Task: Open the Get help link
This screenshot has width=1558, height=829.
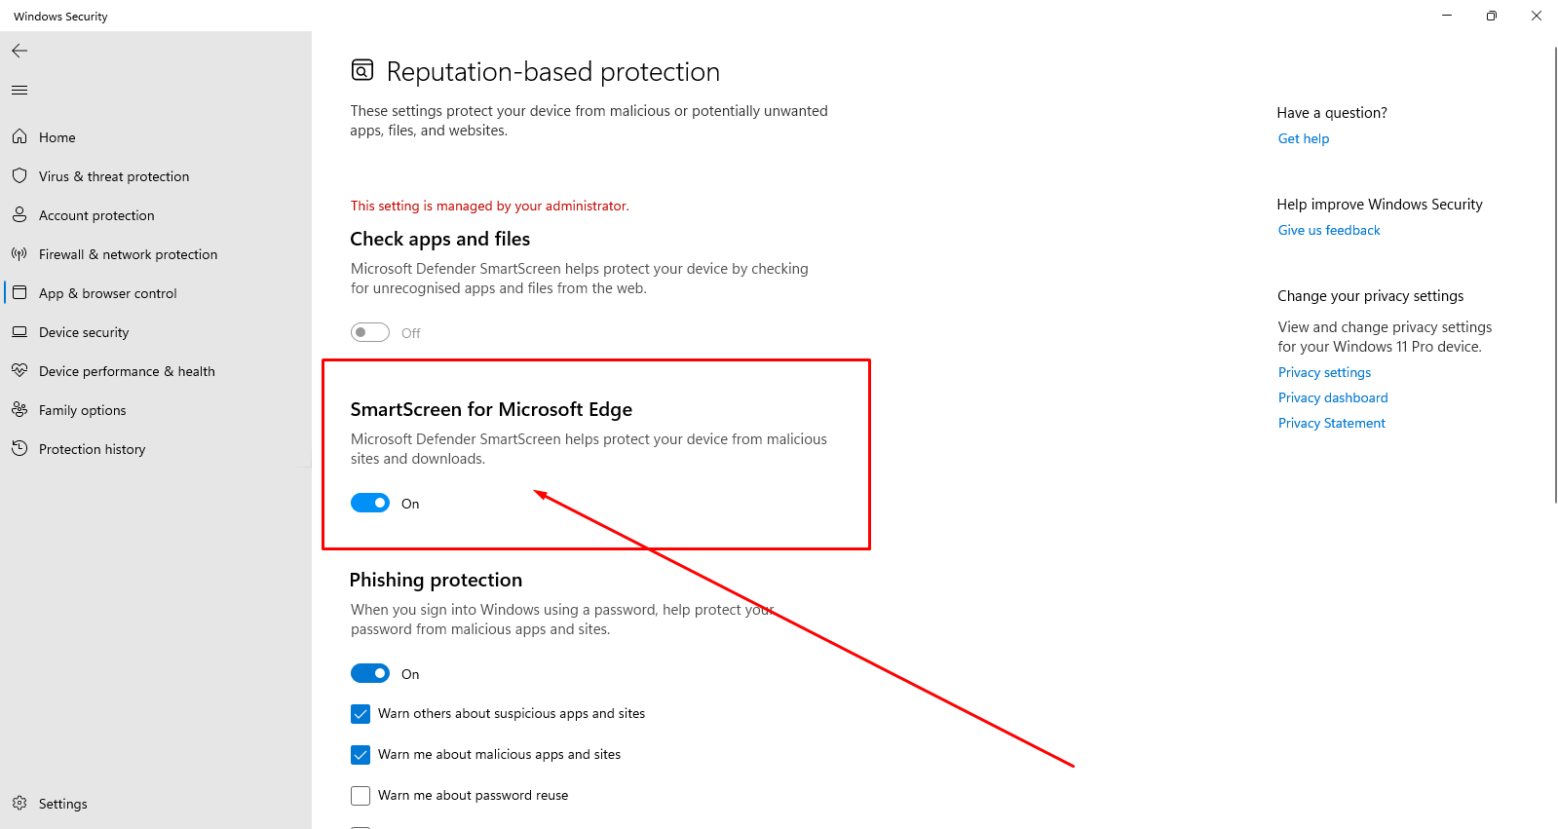Action: 1303,138
